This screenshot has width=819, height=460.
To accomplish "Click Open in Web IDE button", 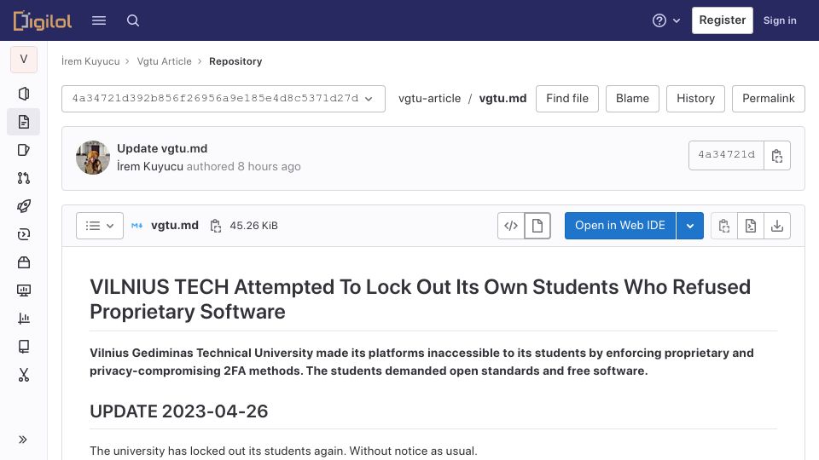I will pos(620,226).
